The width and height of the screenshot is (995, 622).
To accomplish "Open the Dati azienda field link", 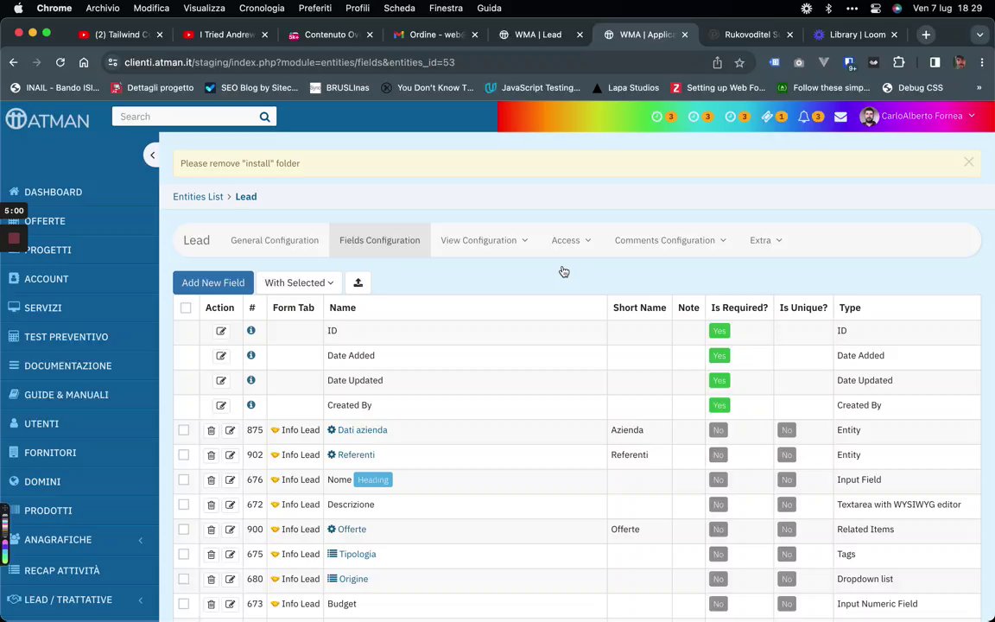I will 363,429.
